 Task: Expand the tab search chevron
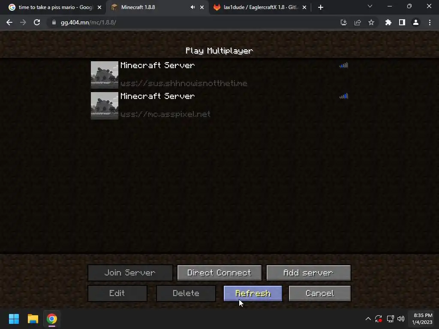pyautogui.click(x=370, y=6)
